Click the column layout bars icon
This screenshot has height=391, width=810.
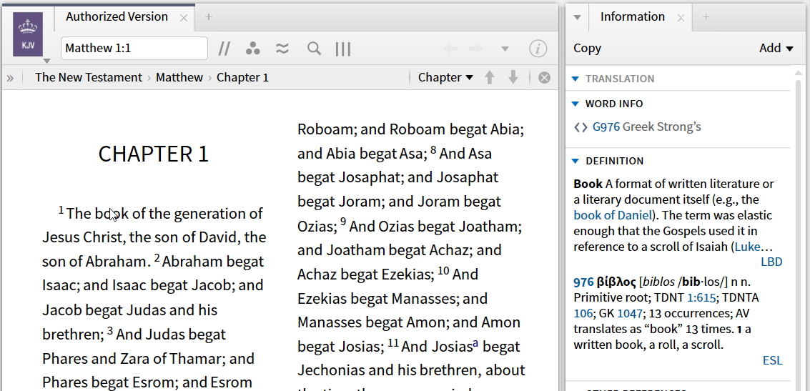coord(343,49)
